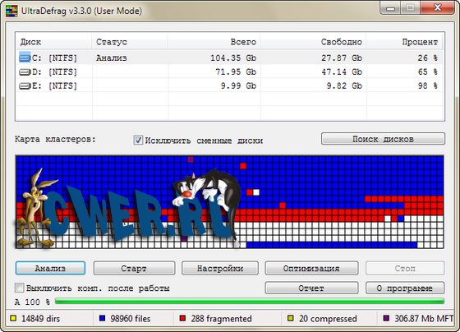Click the yellow dirs legend square
The image size is (460, 332).
point(13,318)
